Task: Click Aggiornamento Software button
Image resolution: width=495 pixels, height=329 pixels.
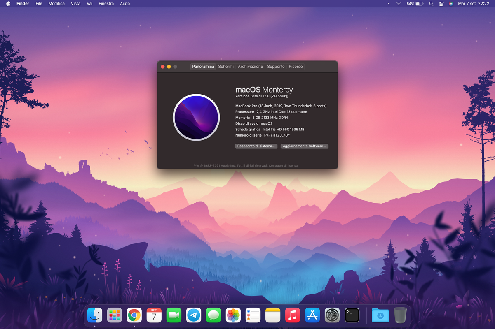Action: point(305,146)
